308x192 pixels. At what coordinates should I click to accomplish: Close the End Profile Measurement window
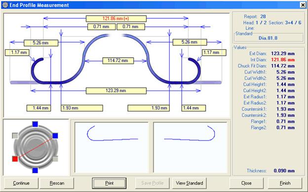[303, 5]
